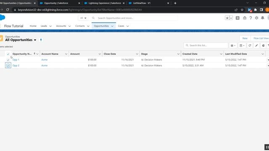Open the share page icon in address bar
Image resolution: width=269 pixels, height=151 pixels.
tap(236, 10)
